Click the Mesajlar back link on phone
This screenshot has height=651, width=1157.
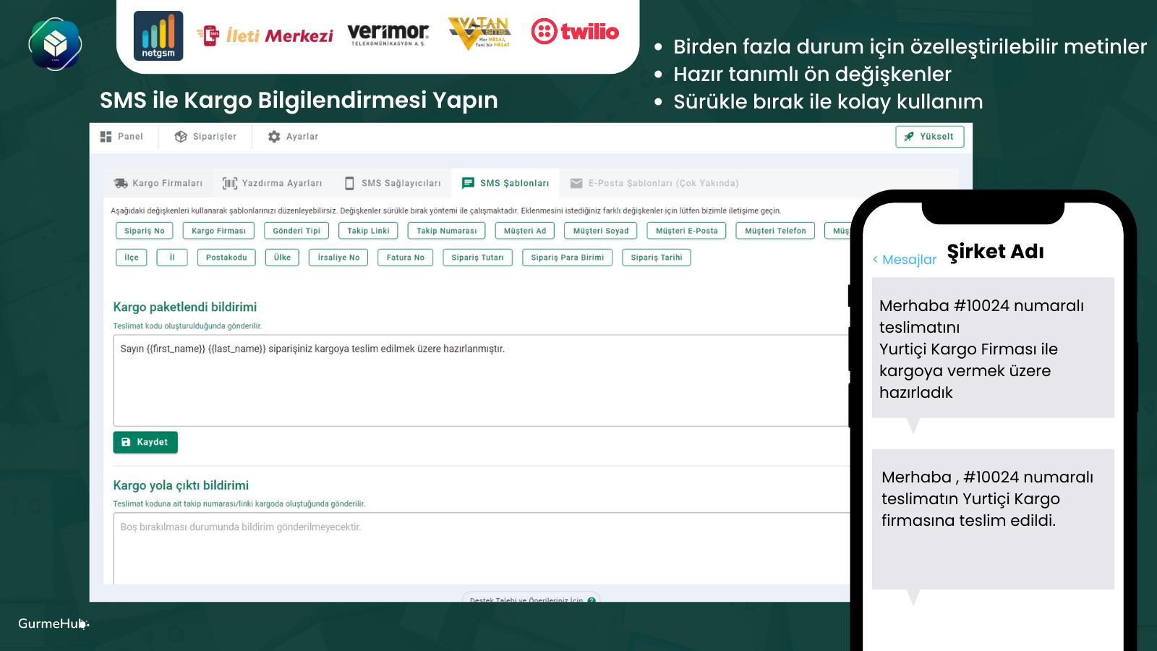point(905,260)
